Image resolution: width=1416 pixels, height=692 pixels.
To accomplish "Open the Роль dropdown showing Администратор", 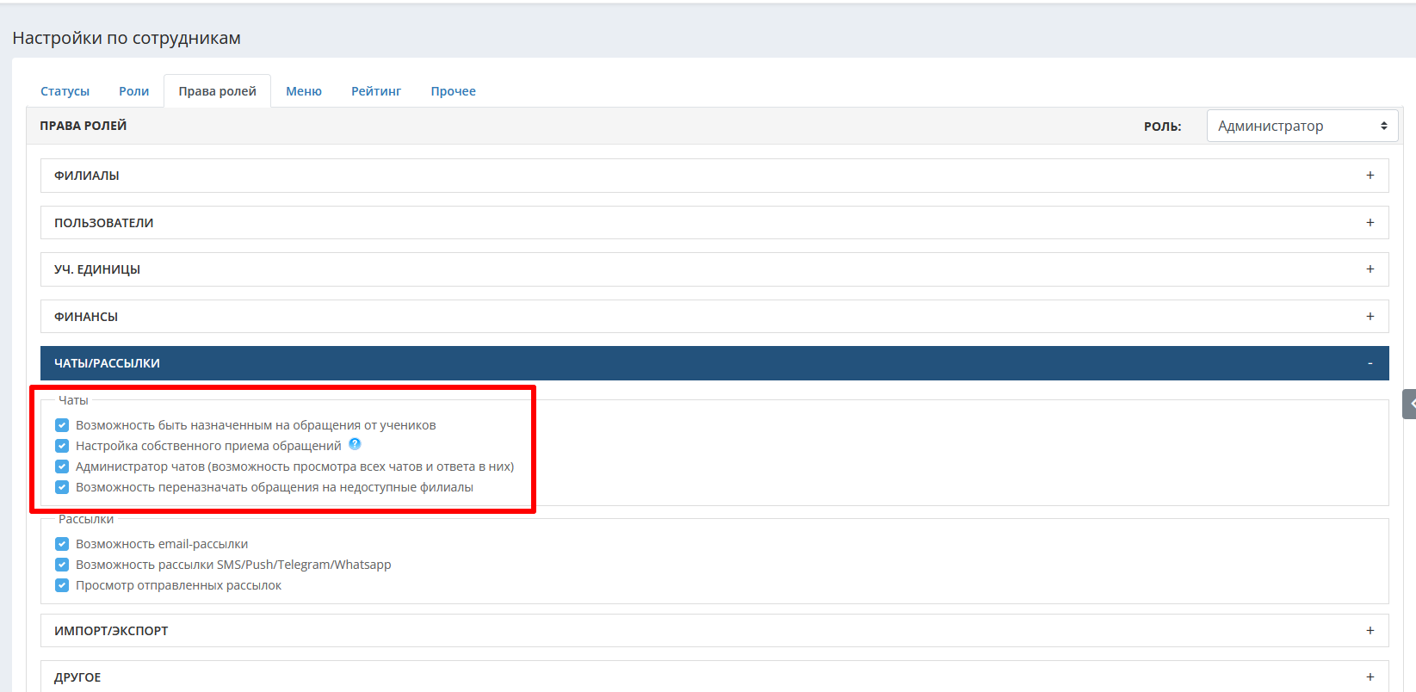I will coord(1302,126).
